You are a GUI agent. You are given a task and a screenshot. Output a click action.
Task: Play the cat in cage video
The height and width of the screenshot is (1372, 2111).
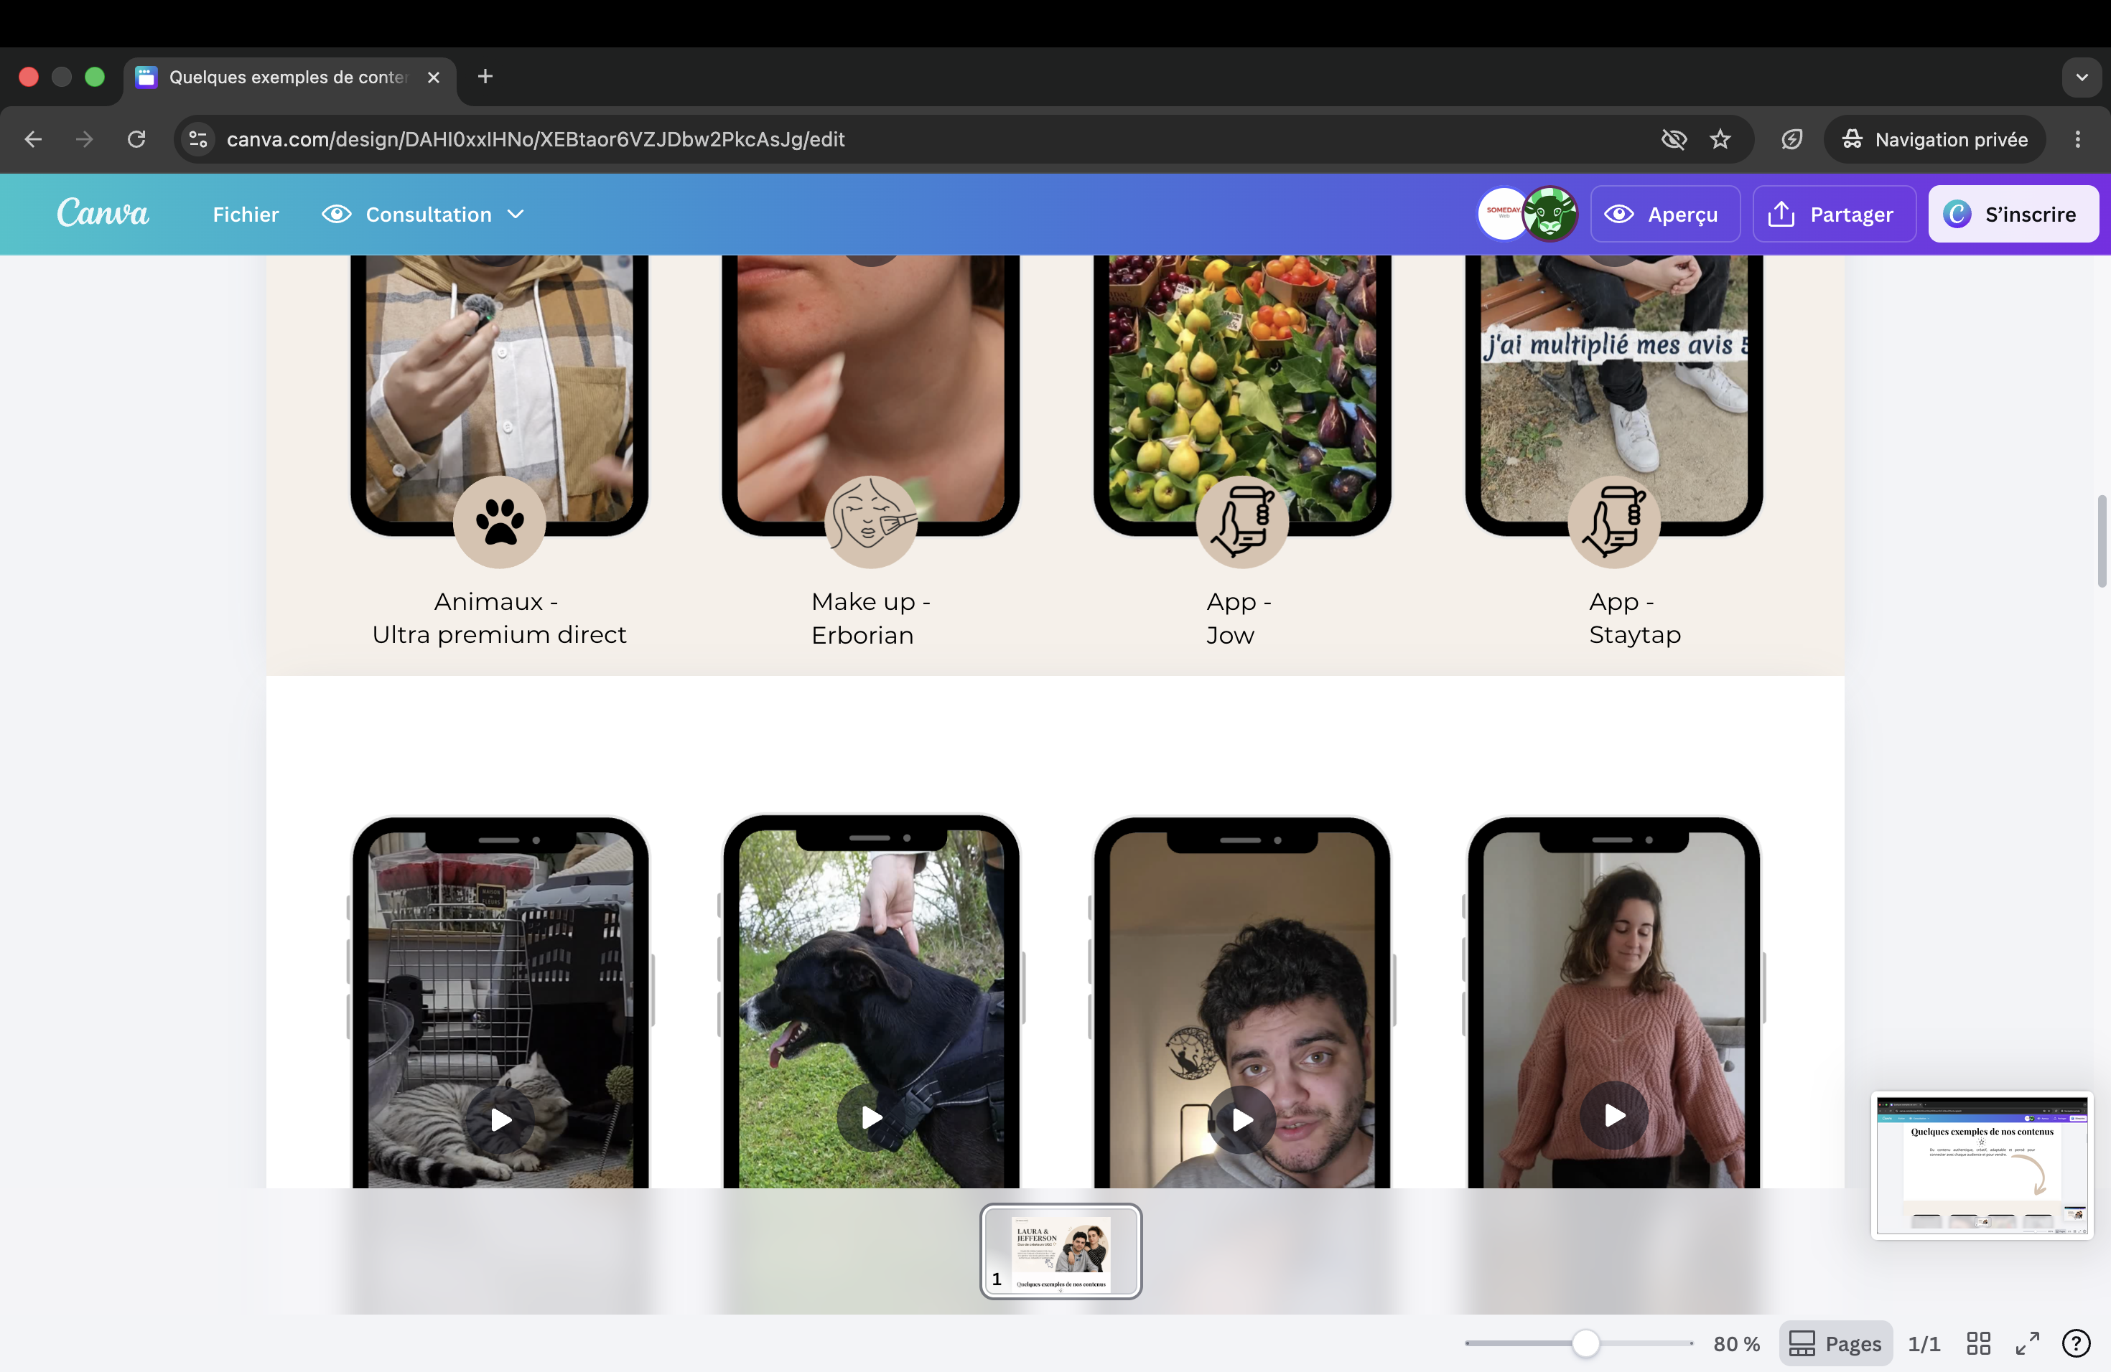tap(500, 1119)
